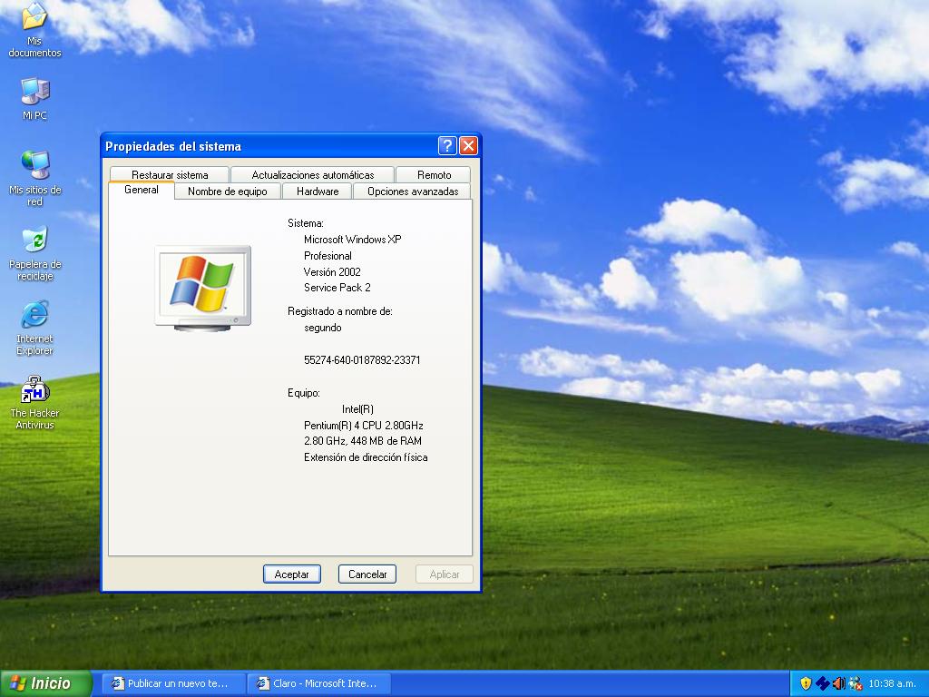The height and width of the screenshot is (697, 929).
Task: Click the 10:38 a.m. taskbar clock
Action: coord(893,683)
